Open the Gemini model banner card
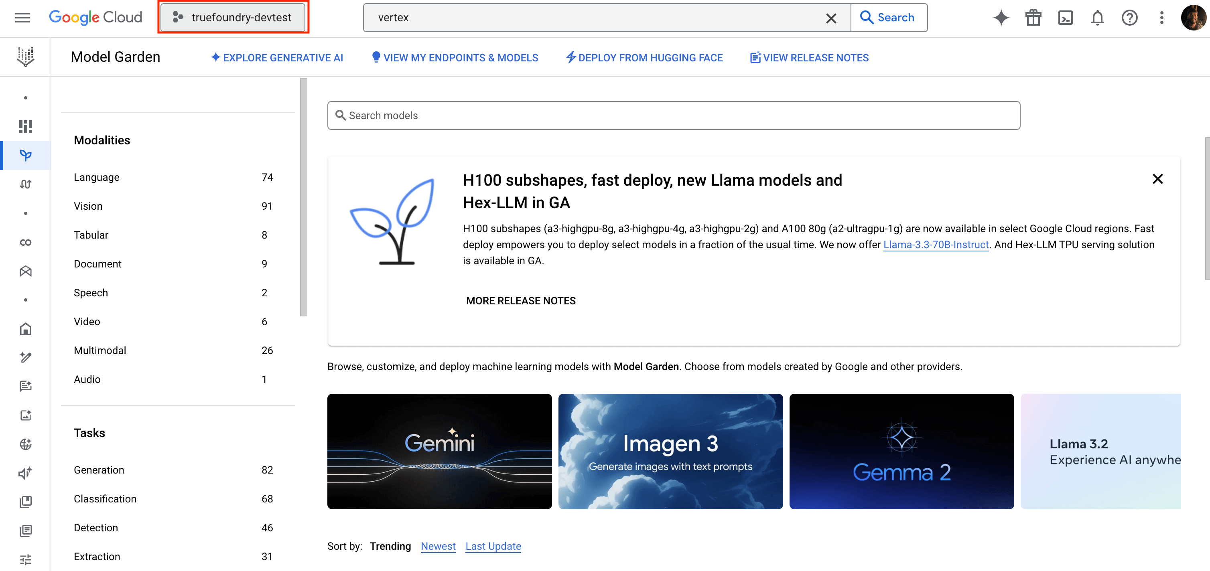Screen dimensions: 1210x571 (439, 451)
